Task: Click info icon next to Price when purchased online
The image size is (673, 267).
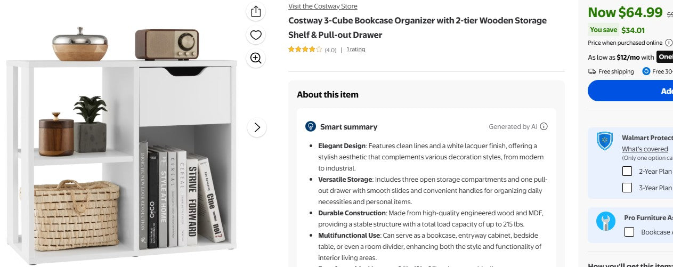Action: pos(668,43)
